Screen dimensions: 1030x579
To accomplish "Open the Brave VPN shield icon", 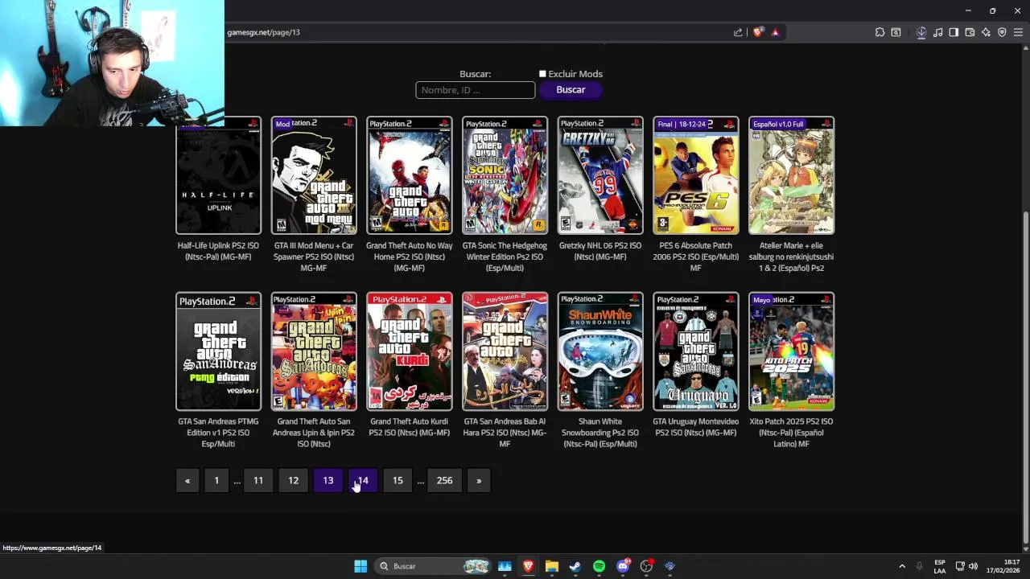I will (x=1002, y=32).
